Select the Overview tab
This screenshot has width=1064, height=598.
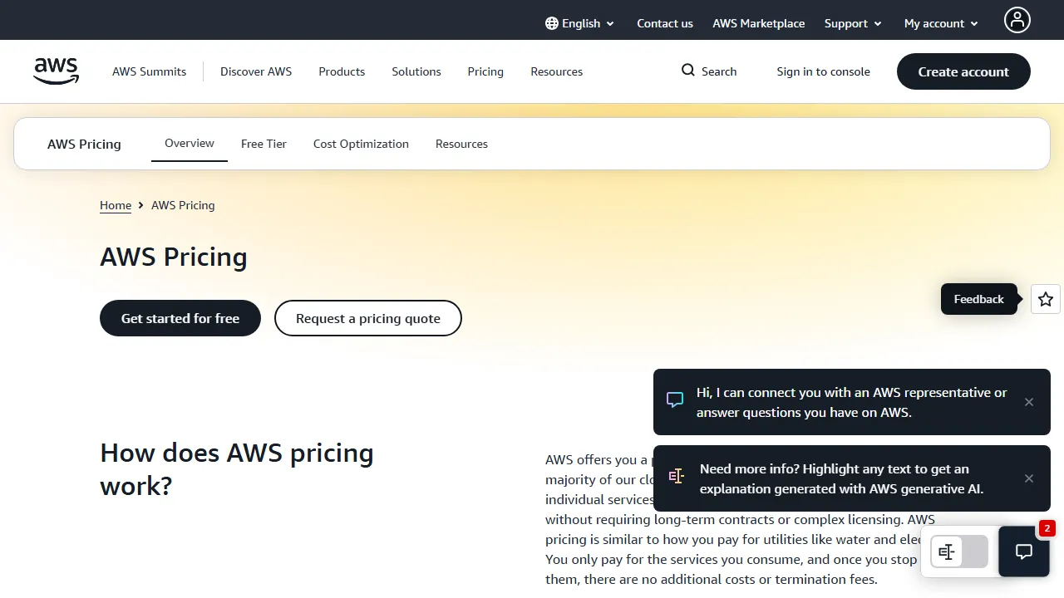click(190, 143)
